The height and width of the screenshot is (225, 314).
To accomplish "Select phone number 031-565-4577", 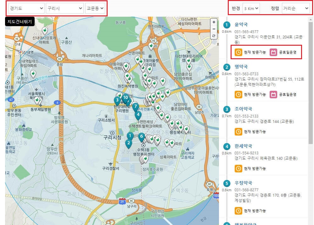I will (246, 32).
